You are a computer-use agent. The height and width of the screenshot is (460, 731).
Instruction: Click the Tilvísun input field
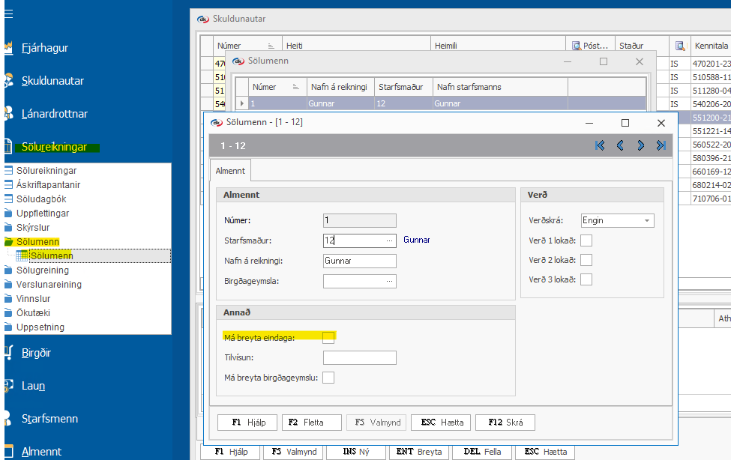coord(359,358)
